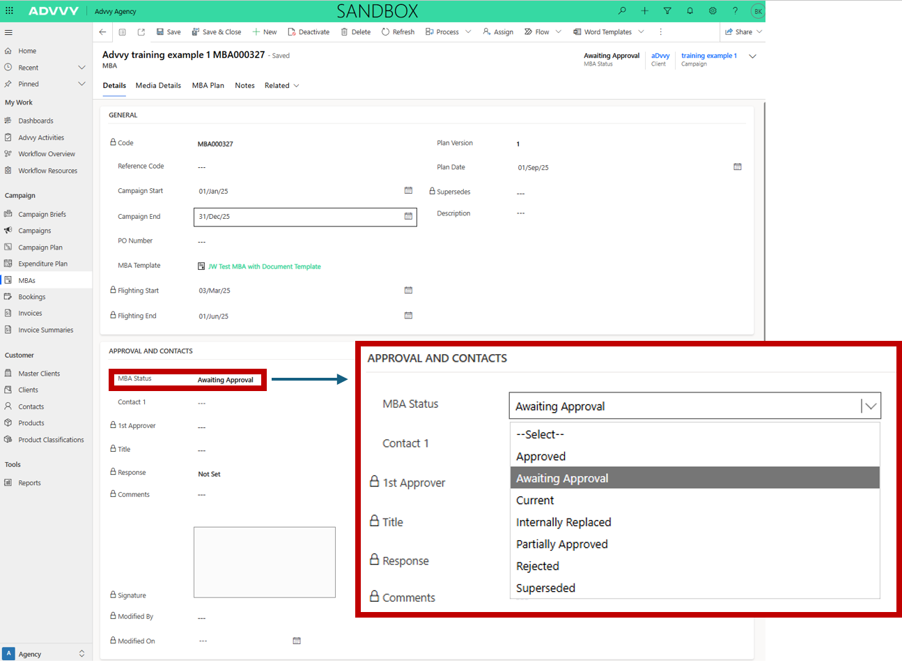Open the search magnifier icon
The image size is (902, 665).
tap(622, 11)
